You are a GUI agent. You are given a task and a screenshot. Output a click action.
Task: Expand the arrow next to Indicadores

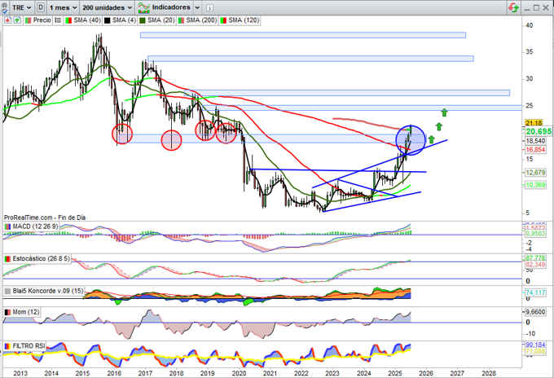point(197,7)
